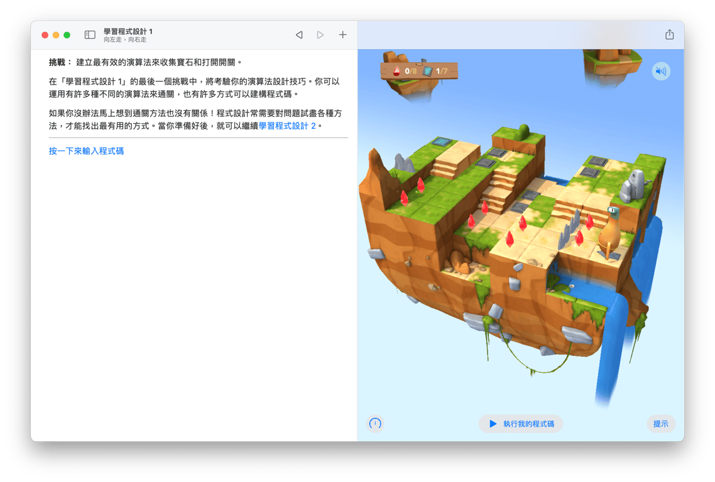Run code with 執行我的程式碼 button
Image resolution: width=715 pixels, height=482 pixels.
tap(521, 424)
